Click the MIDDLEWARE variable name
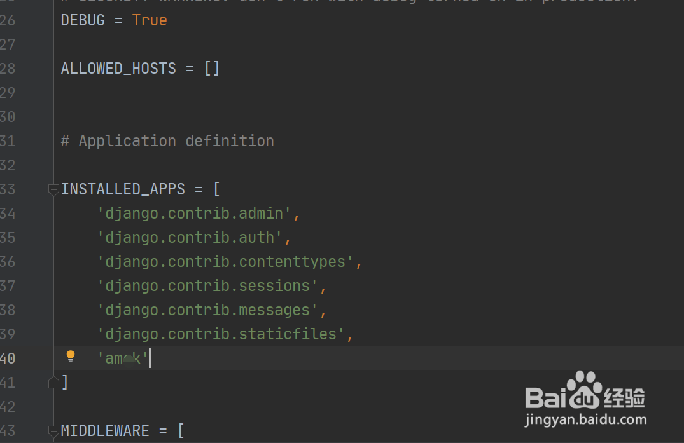 (x=105, y=431)
